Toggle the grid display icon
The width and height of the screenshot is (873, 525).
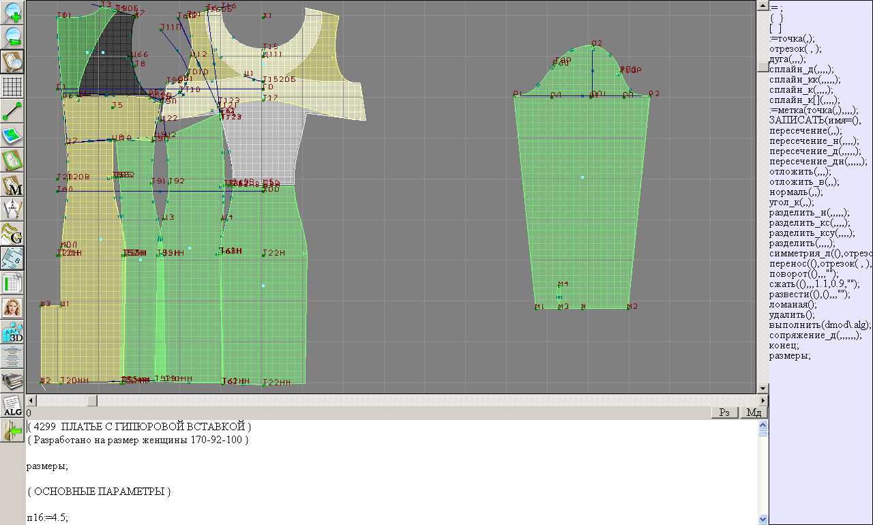click(x=12, y=87)
